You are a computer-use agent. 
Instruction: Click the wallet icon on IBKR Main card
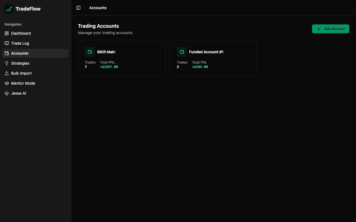click(x=90, y=52)
